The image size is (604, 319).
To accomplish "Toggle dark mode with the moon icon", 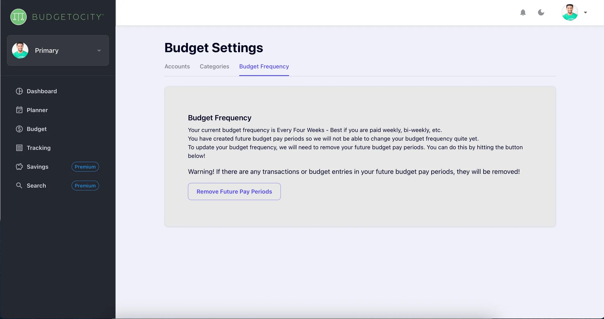I will [541, 13].
